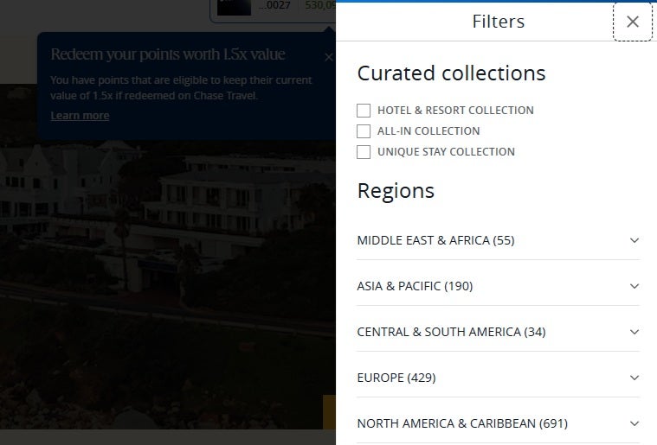This screenshot has height=445, width=657.
Task: Select the Asia & Pacific (190) label
Action: [415, 286]
